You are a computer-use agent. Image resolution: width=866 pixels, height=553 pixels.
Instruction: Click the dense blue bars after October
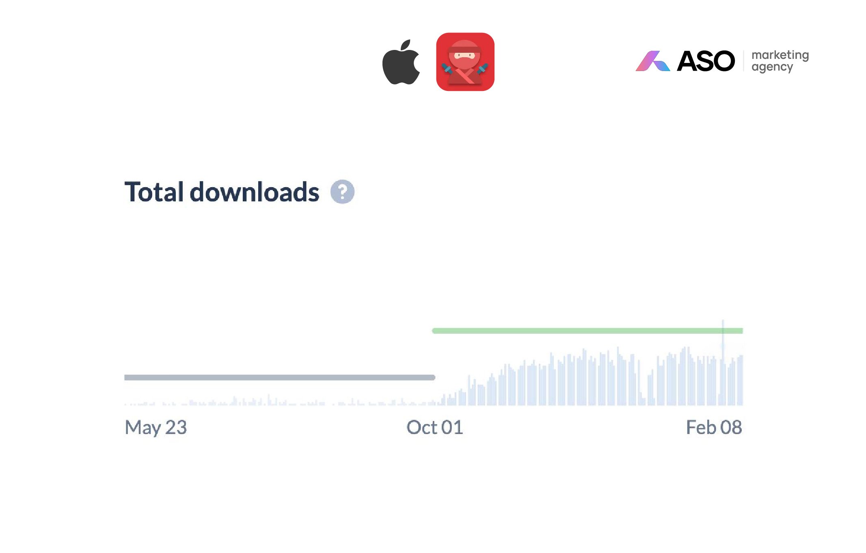(593, 376)
